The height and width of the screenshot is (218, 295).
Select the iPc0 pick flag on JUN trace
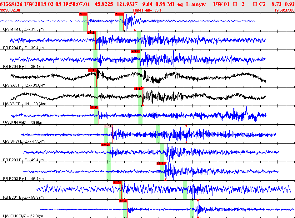(x=94, y=107)
